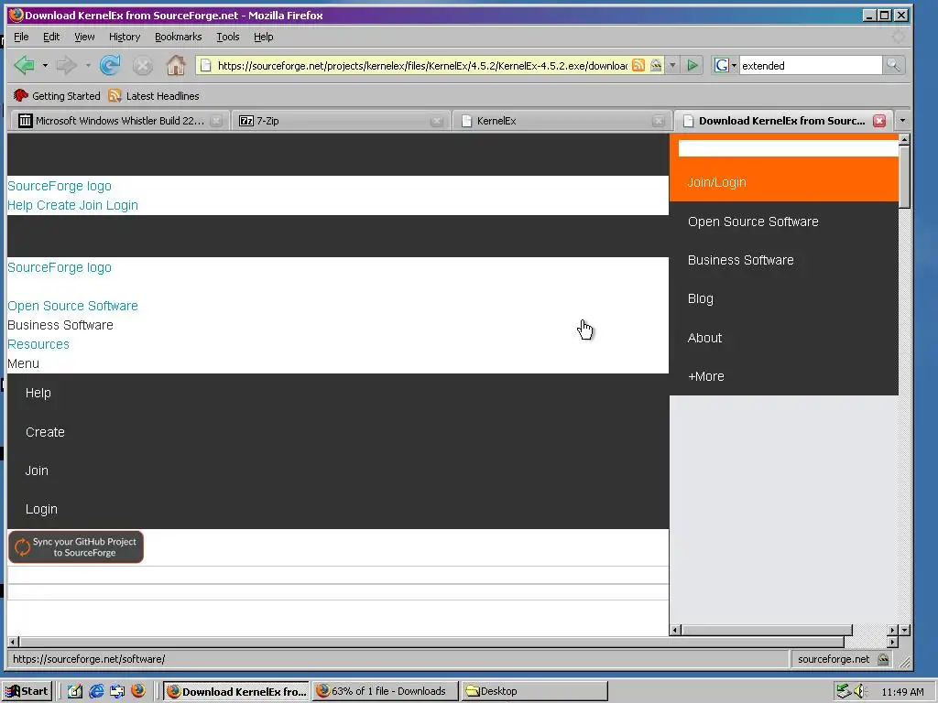Click sourceforge.net security indicator in status bar
This screenshot has width=938, height=703.
[844, 659]
